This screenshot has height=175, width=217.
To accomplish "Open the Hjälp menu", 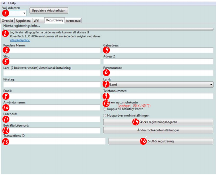I will point(12,2).
